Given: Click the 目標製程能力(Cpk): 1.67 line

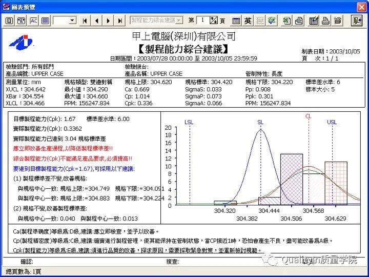Looking at the screenshot, I should pos(45,118).
